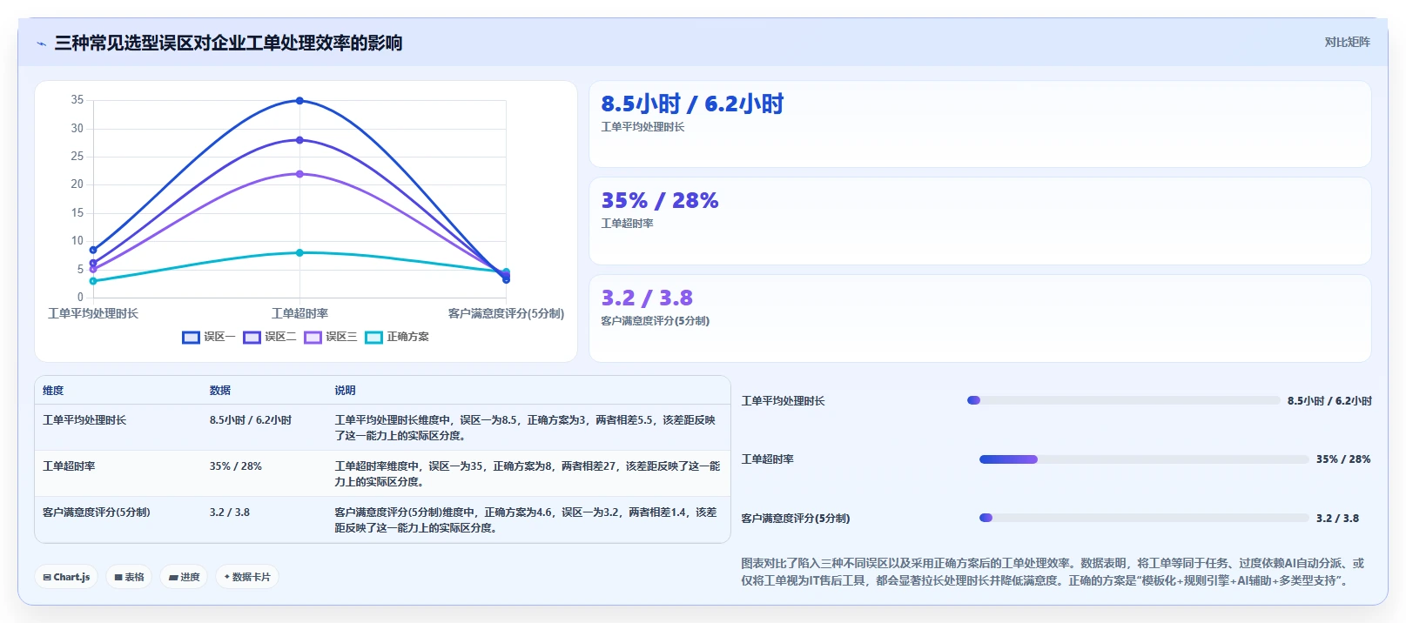The width and height of the screenshot is (1406, 623).
Task: Click the 误区一 peak point at 35
Action: pos(299,101)
